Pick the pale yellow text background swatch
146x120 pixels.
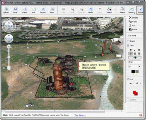coord(135,74)
